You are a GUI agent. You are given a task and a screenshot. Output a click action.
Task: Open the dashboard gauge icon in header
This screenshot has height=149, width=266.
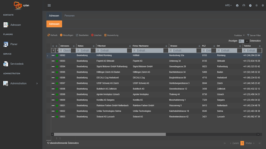244,5
